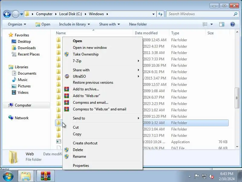
Task: Toggle the preview pane
Action: (222, 24)
